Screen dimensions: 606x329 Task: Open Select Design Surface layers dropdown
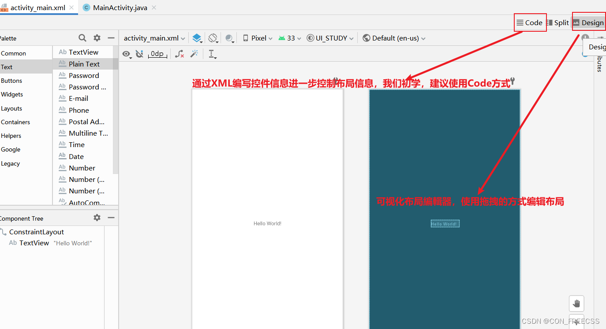click(x=197, y=38)
